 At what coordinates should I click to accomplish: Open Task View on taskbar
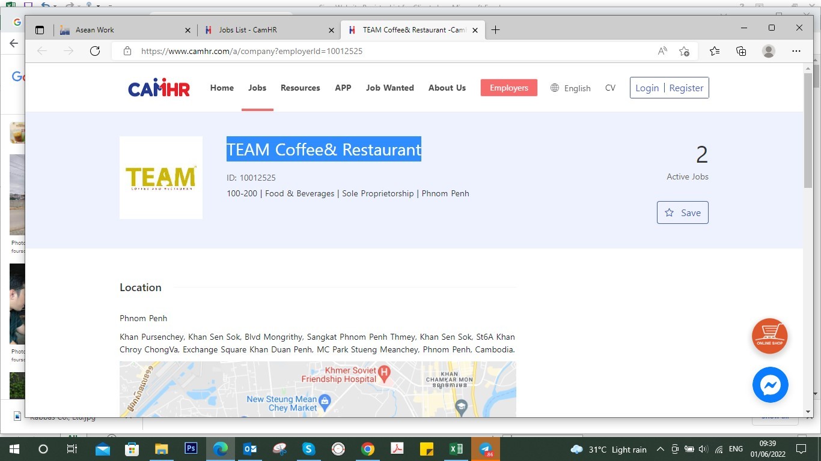[72, 449]
